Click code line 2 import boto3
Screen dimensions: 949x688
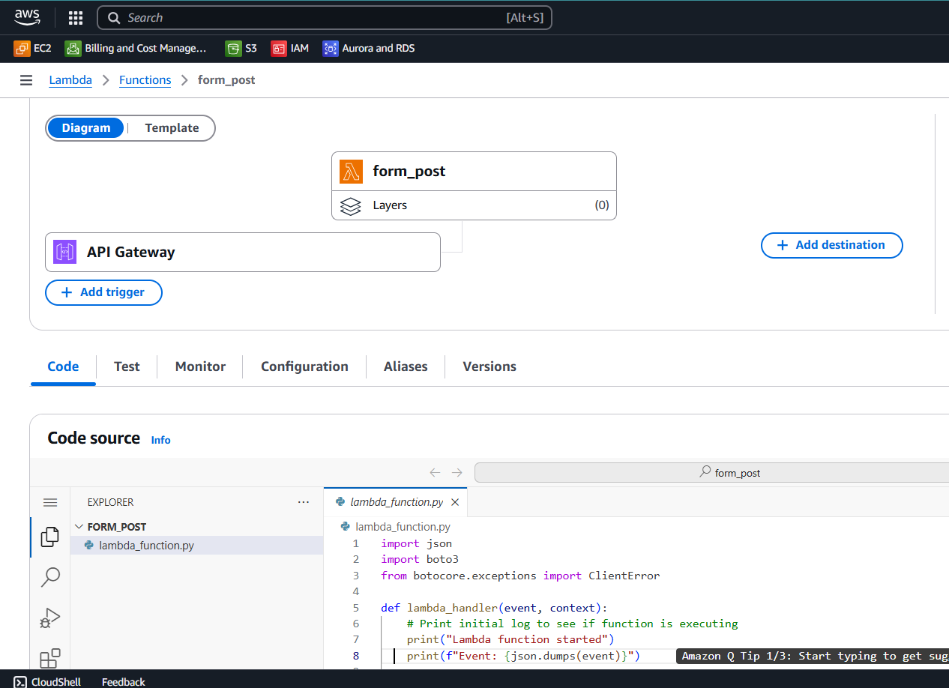tap(419, 559)
